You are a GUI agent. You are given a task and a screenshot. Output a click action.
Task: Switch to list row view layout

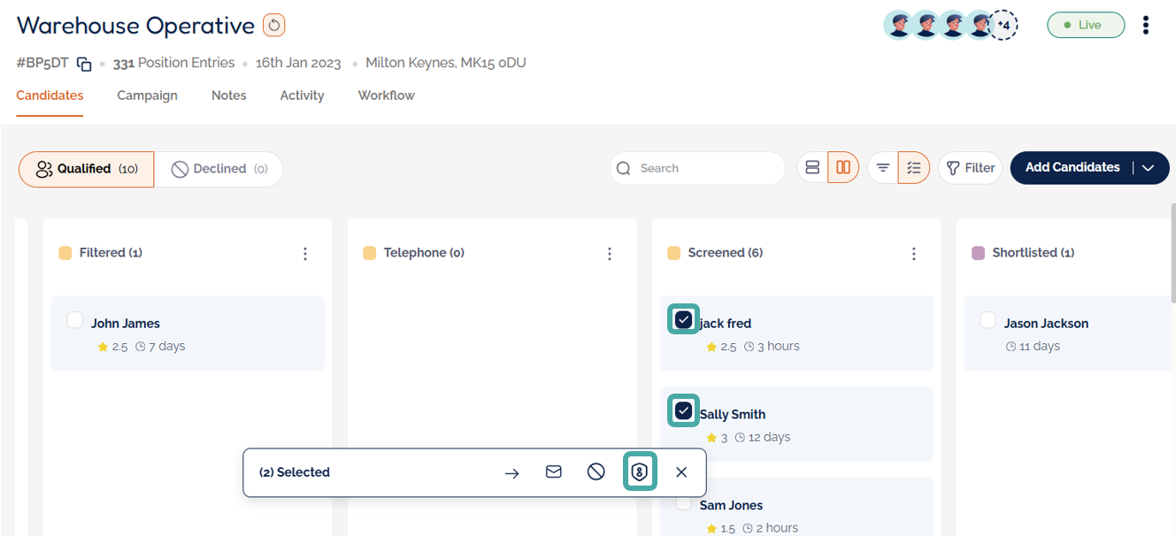[812, 167]
